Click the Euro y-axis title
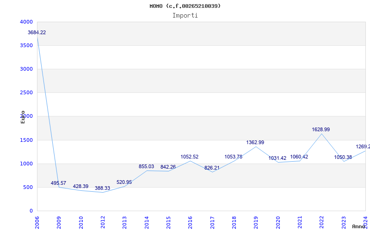The image size is (370, 231). [23, 117]
